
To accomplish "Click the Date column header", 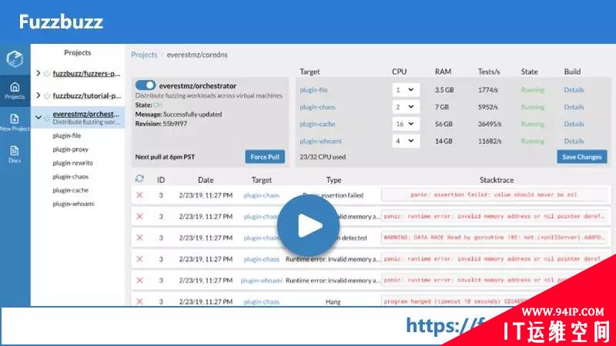I will 206,180.
